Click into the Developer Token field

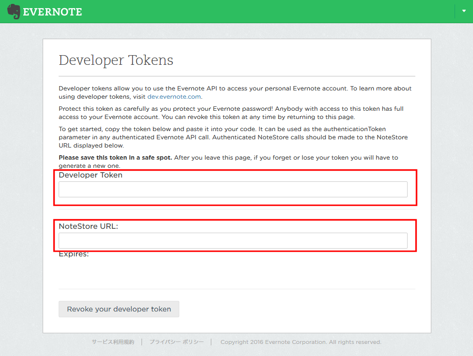point(233,190)
